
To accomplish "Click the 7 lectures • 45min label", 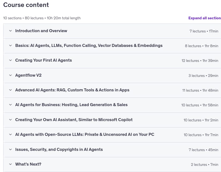I will tap(203, 150).
